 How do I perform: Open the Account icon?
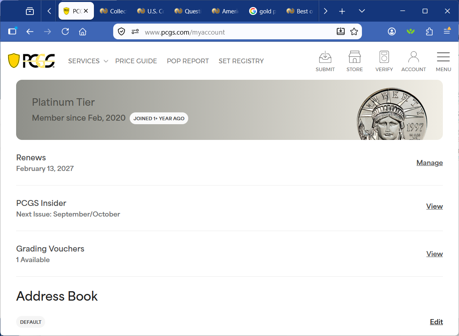tap(413, 61)
